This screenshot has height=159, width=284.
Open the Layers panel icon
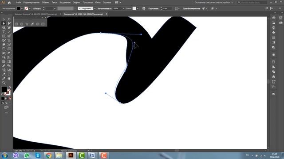274,77
